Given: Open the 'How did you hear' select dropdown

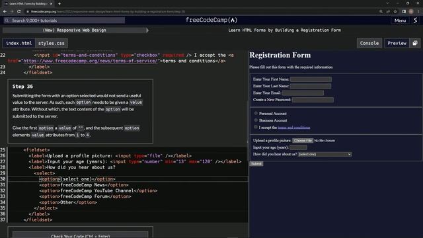Looking at the screenshot, I should pyautogui.click(x=325, y=154).
